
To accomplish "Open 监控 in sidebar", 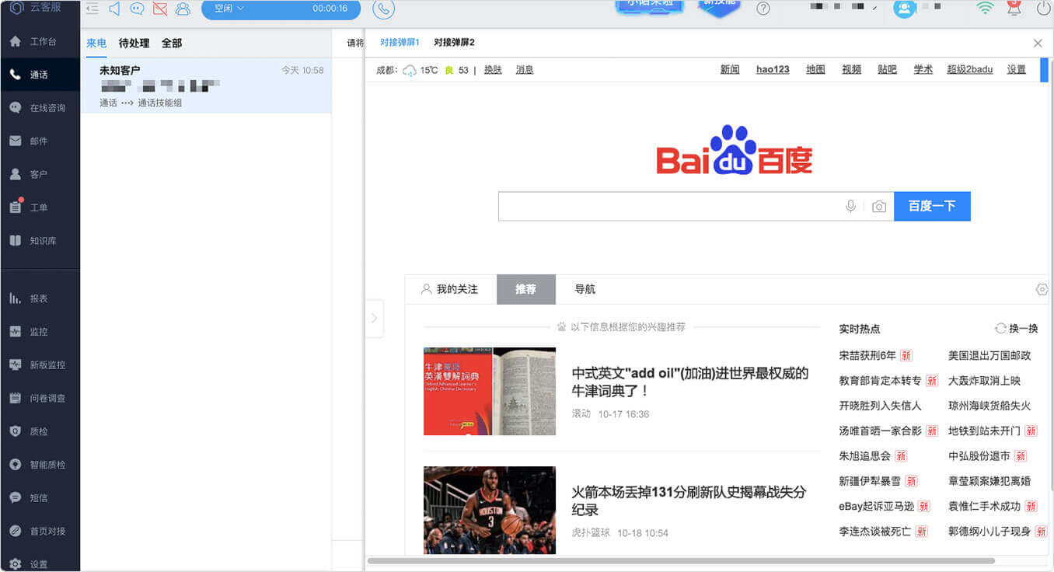I will click(x=40, y=332).
